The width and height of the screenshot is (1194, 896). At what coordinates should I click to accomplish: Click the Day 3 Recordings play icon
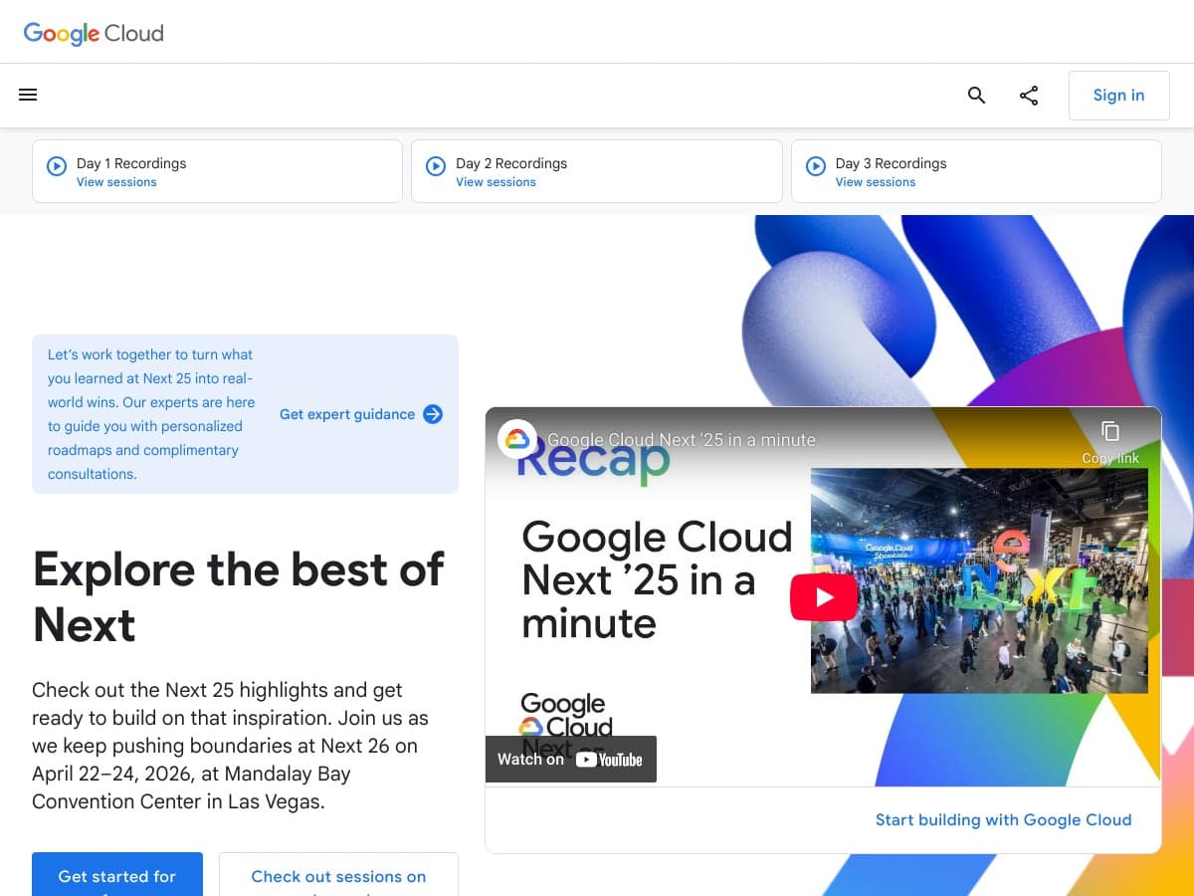816,166
